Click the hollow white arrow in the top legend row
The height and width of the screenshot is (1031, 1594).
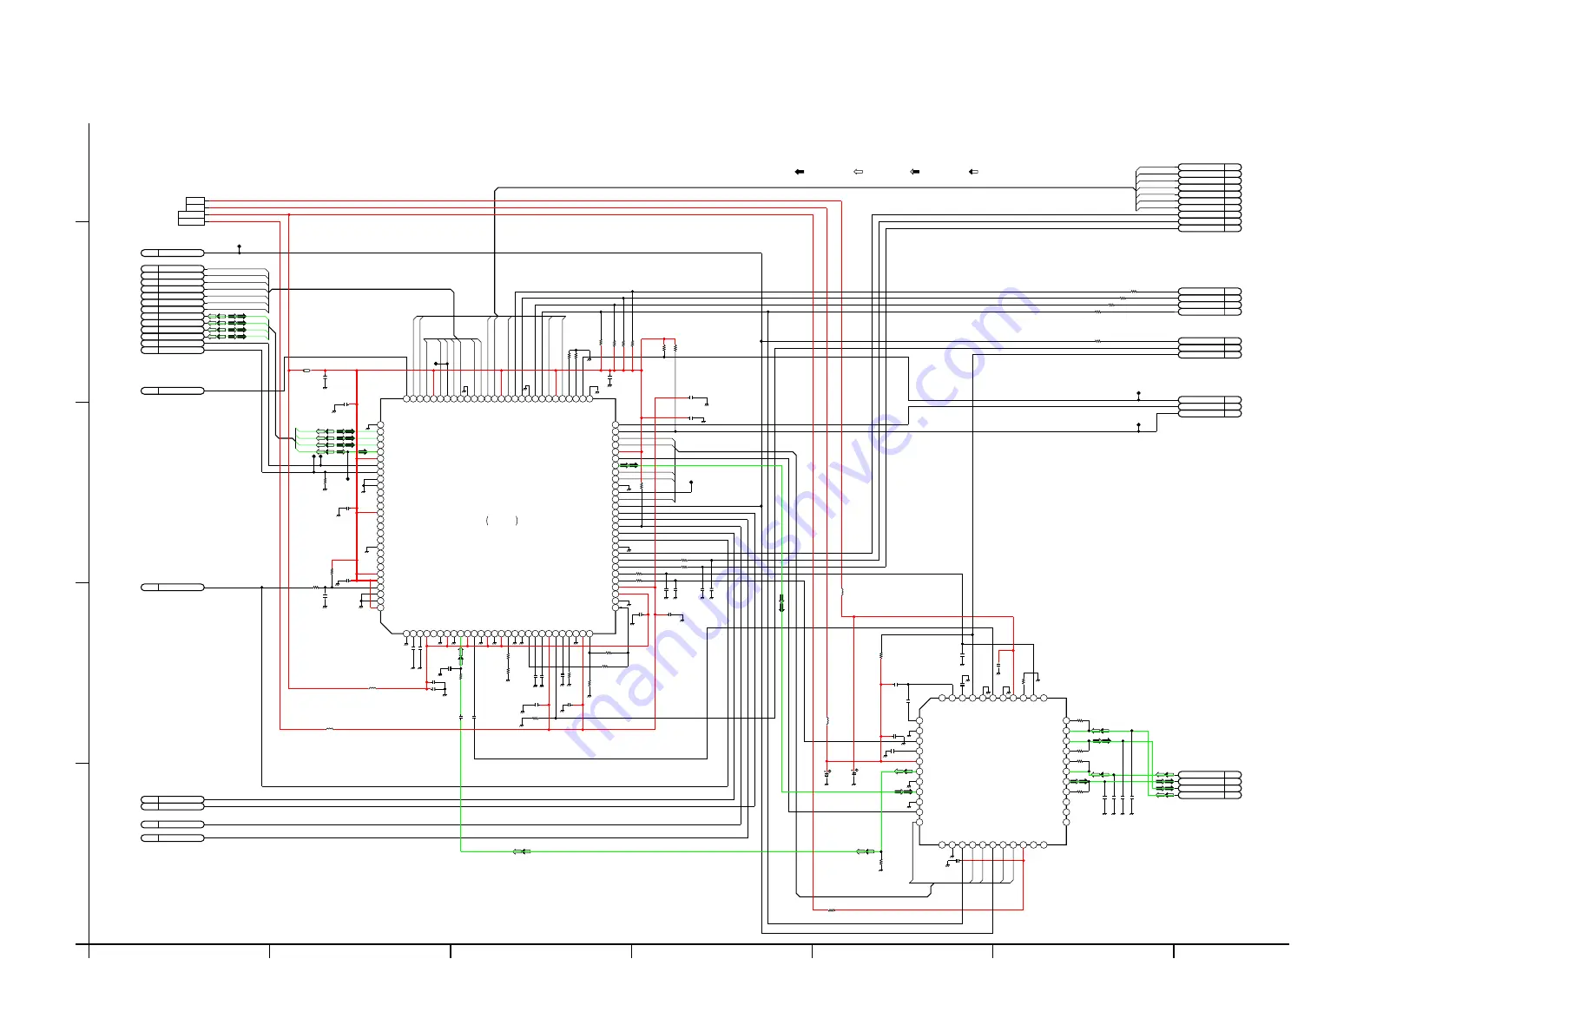tap(858, 172)
